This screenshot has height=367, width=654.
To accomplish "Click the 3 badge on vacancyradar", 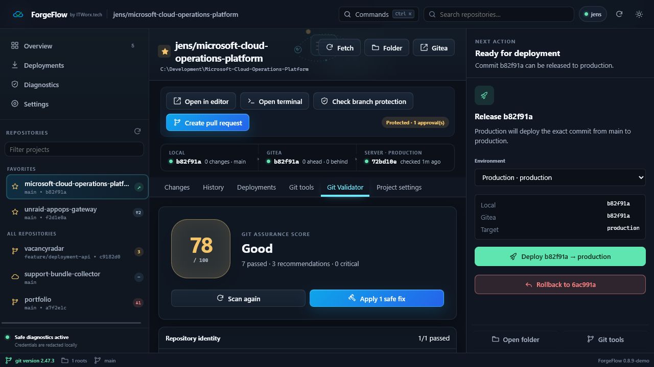I will pos(138,251).
